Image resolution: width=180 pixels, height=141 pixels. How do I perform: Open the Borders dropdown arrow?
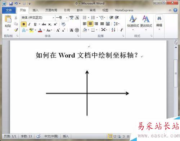(x=97, y=30)
